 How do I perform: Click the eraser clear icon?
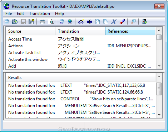(122, 22)
